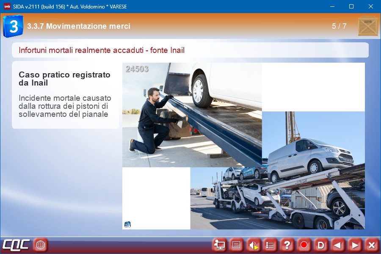
Task: Click the D button in bottom toolbar
Action: click(x=321, y=245)
